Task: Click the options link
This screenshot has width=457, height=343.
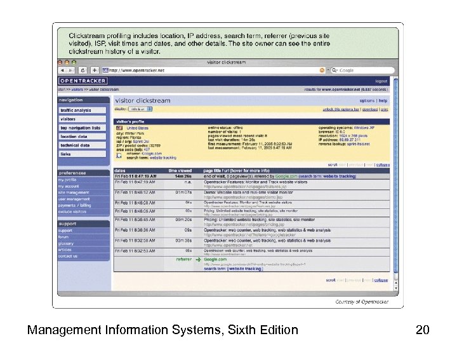Action: [x=367, y=100]
